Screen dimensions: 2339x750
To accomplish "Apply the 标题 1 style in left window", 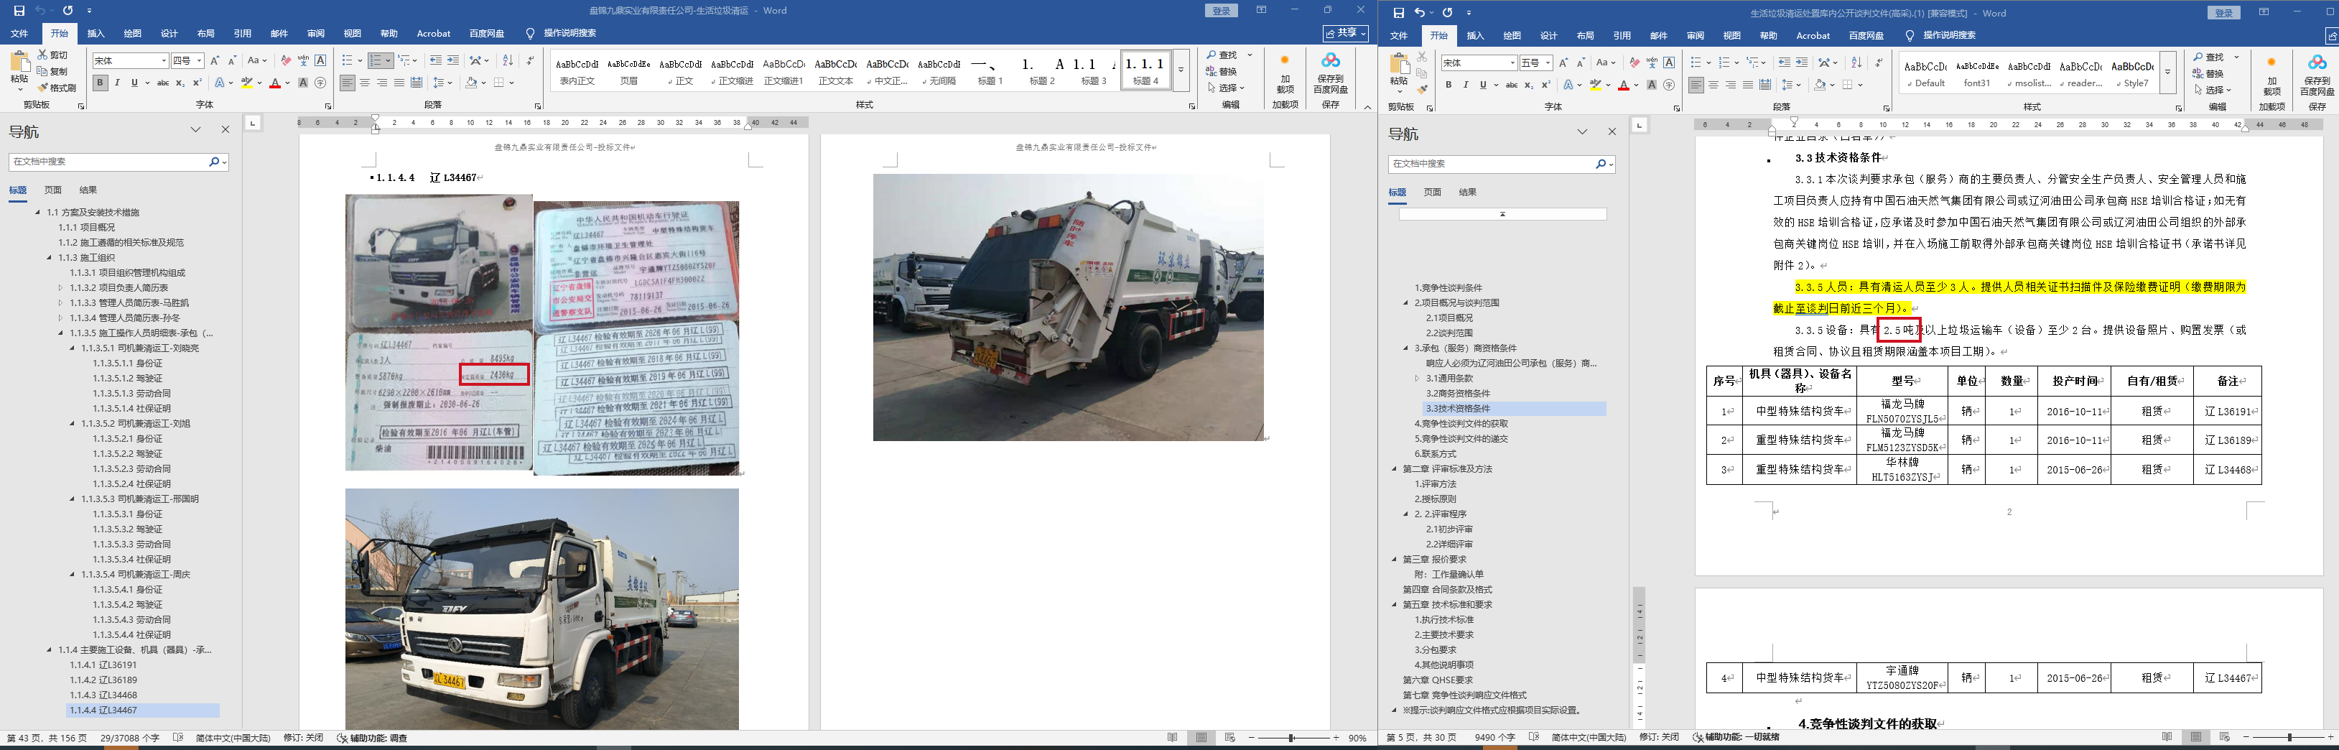I will 990,72.
